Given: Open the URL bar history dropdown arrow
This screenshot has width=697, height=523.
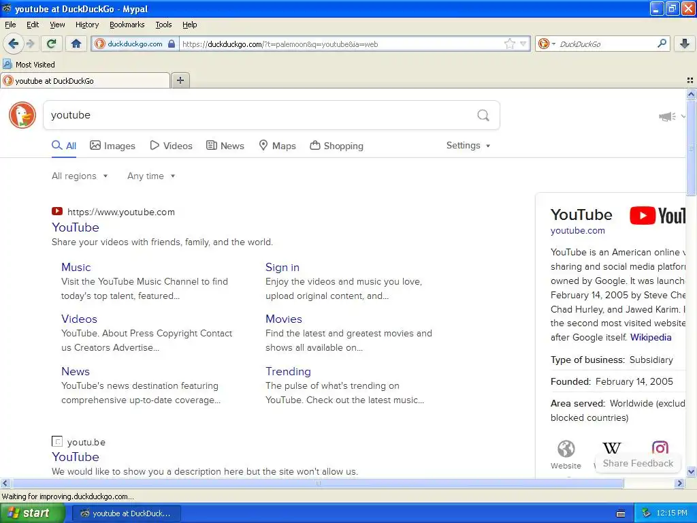Looking at the screenshot, I should 523,44.
